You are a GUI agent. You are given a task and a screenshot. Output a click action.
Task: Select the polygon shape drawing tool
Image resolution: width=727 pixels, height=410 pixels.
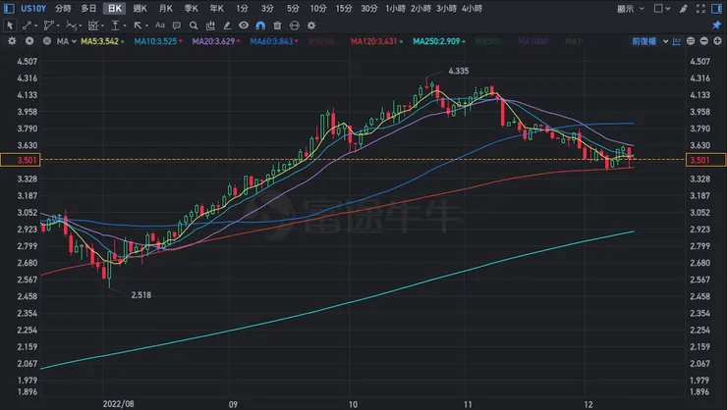tap(49, 26)
